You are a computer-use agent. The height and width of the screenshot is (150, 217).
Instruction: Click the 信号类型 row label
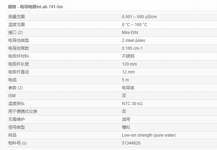(17, 127)
